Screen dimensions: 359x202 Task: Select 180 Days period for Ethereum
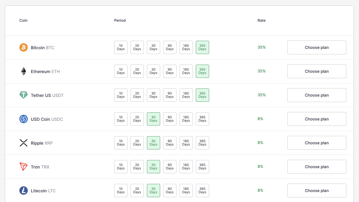186,71
